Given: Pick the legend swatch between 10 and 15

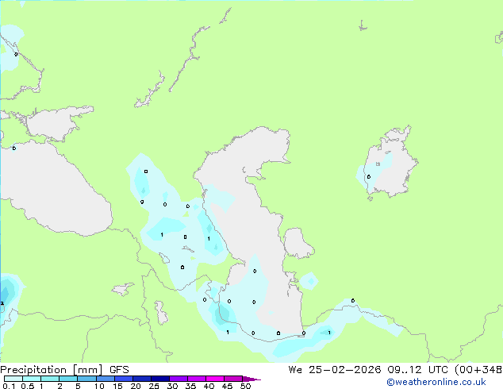Looking at the screenshot, I should (x=106, y=379).
